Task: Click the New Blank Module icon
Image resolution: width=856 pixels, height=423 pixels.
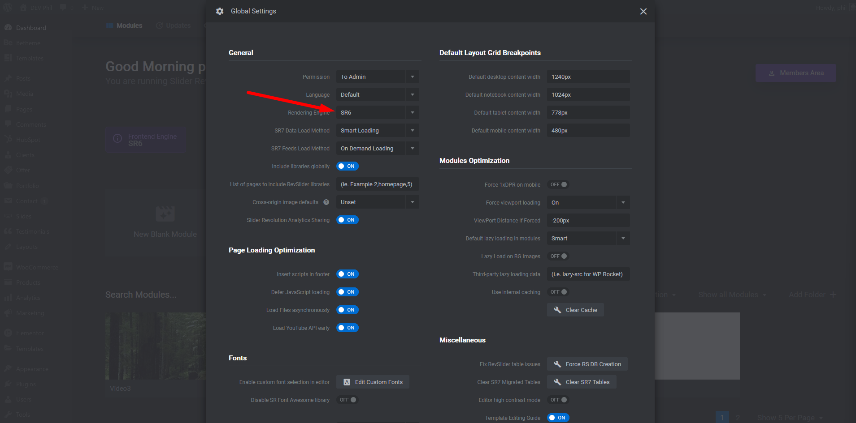Action: tap(165, 214)
